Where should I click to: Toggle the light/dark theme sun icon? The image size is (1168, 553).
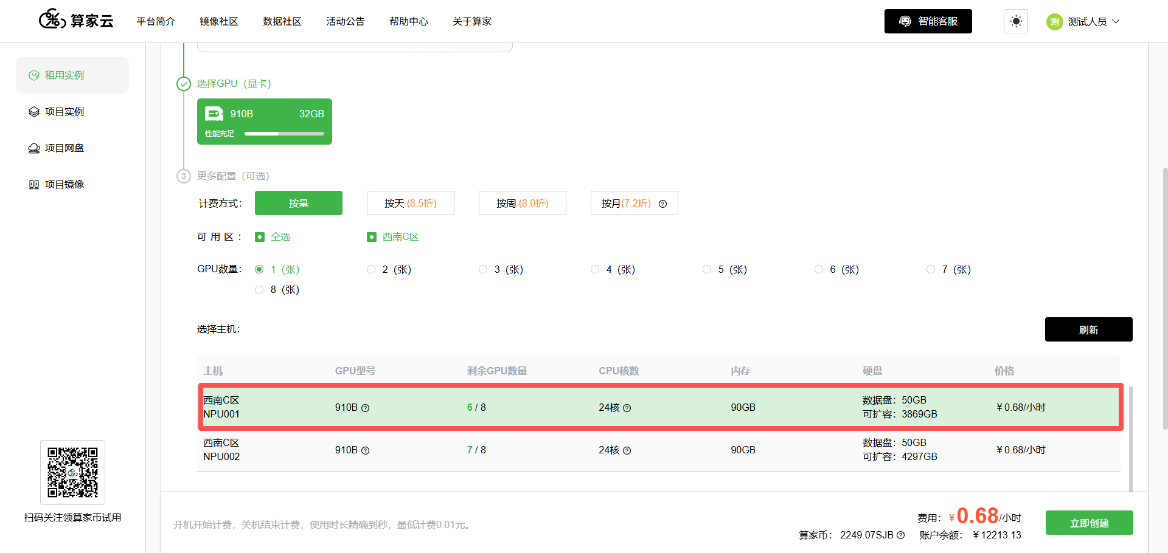click(x=1016, y=21)
